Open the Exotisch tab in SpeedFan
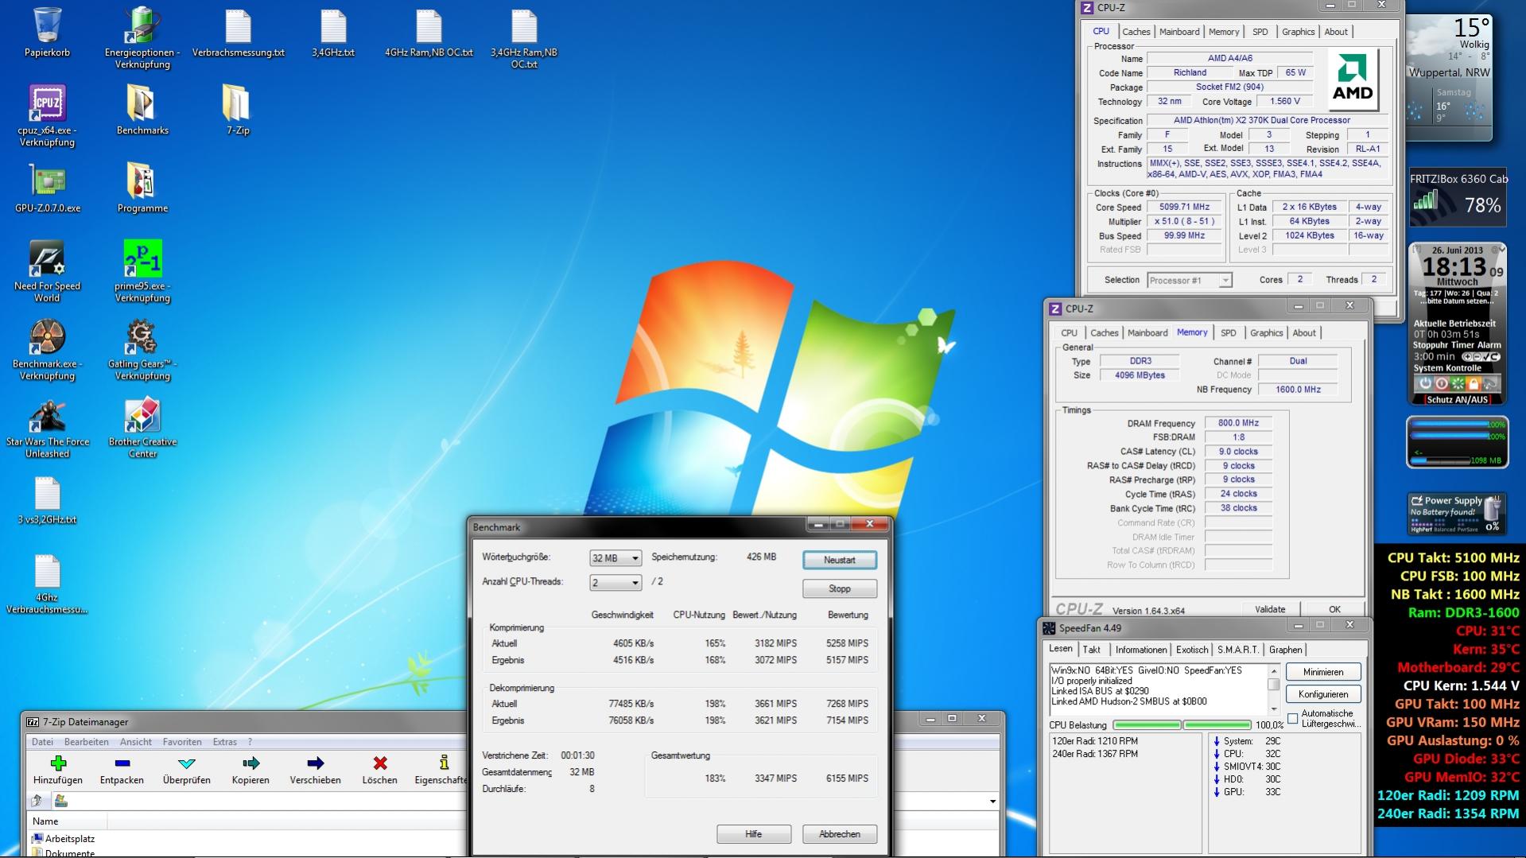Screen dimensions: 1526x858 pos(1192,650)
